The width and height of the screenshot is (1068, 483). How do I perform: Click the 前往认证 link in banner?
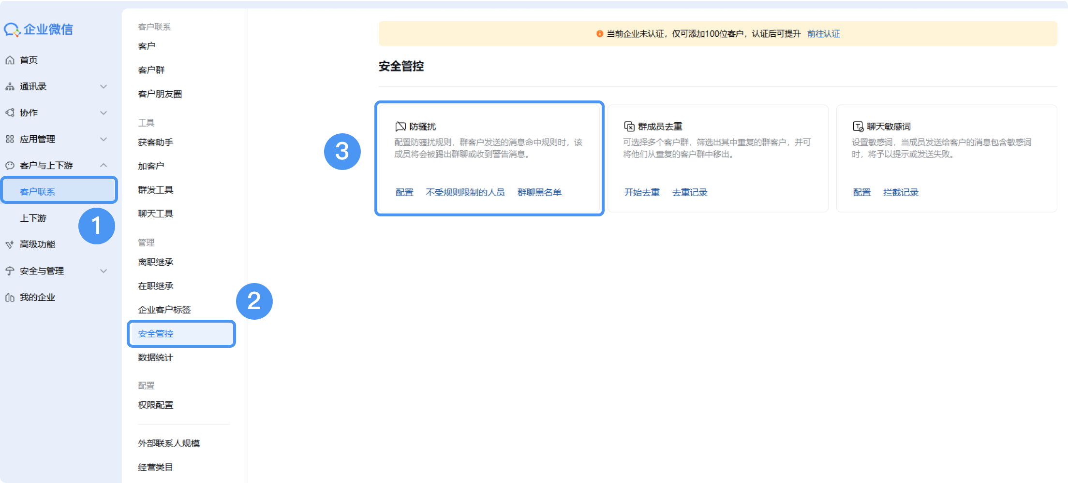tap(823, 34)
